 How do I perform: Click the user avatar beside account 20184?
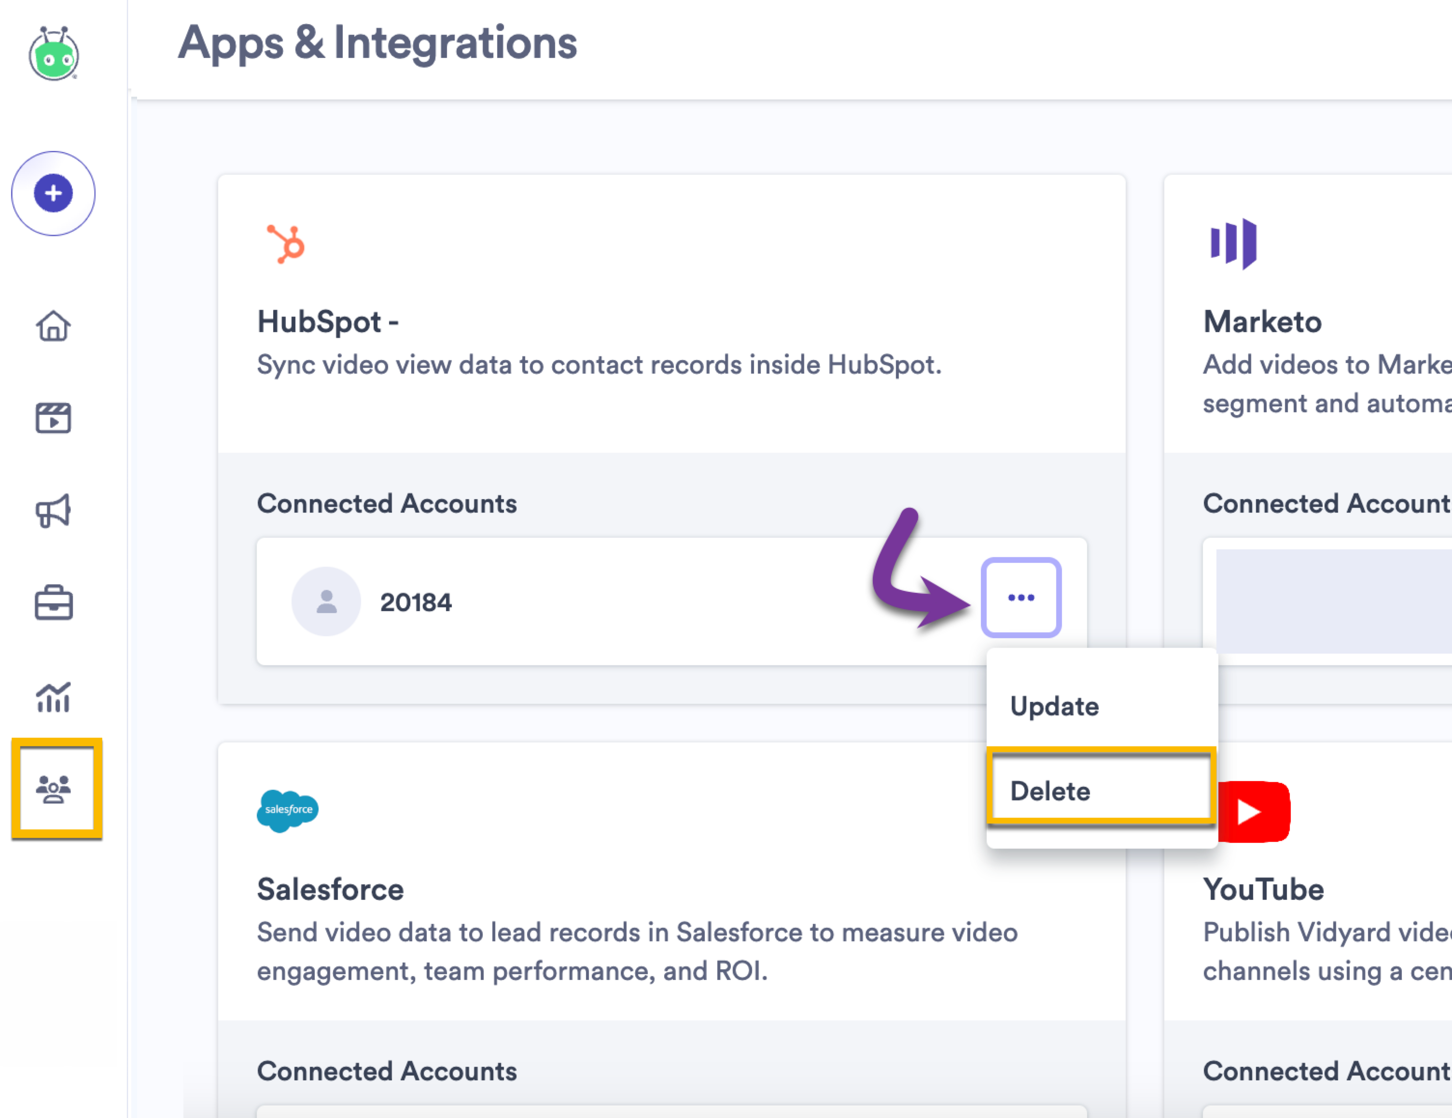[x=326, y=600]
